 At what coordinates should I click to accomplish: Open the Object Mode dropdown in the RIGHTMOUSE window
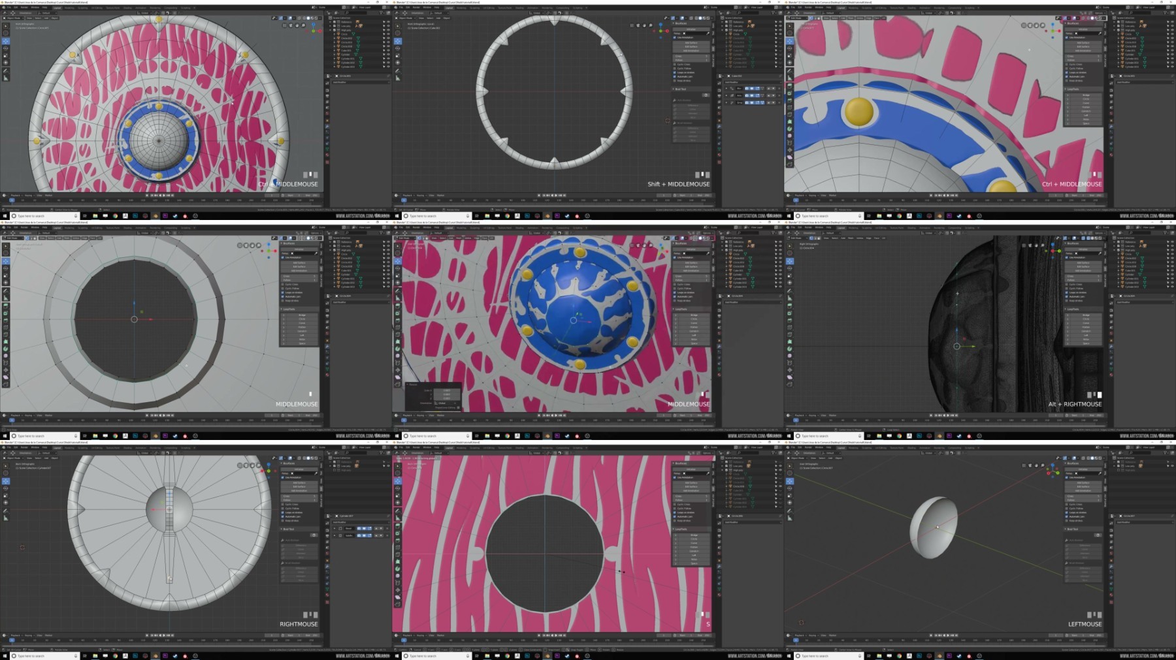point(14,458)
